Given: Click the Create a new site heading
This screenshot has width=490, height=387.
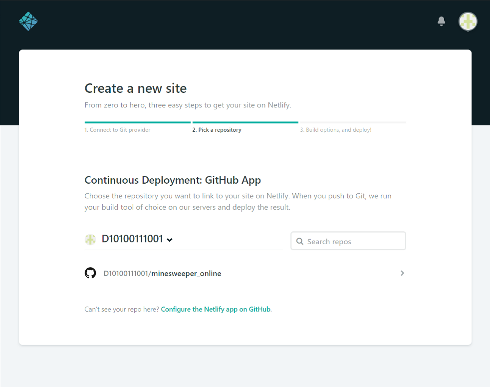Looking at the screenshot, I should pyautogui.click(x=136, y=88).
